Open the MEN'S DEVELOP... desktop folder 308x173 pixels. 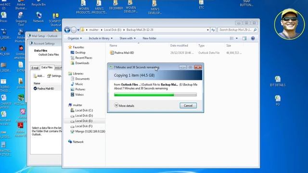pos(155,7)
